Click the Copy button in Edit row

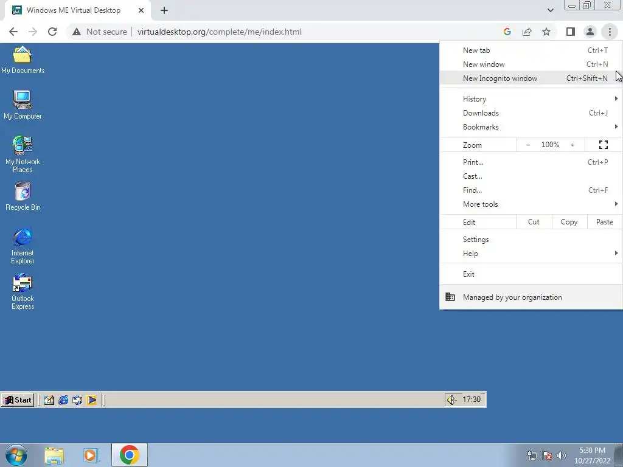[569, 222]
